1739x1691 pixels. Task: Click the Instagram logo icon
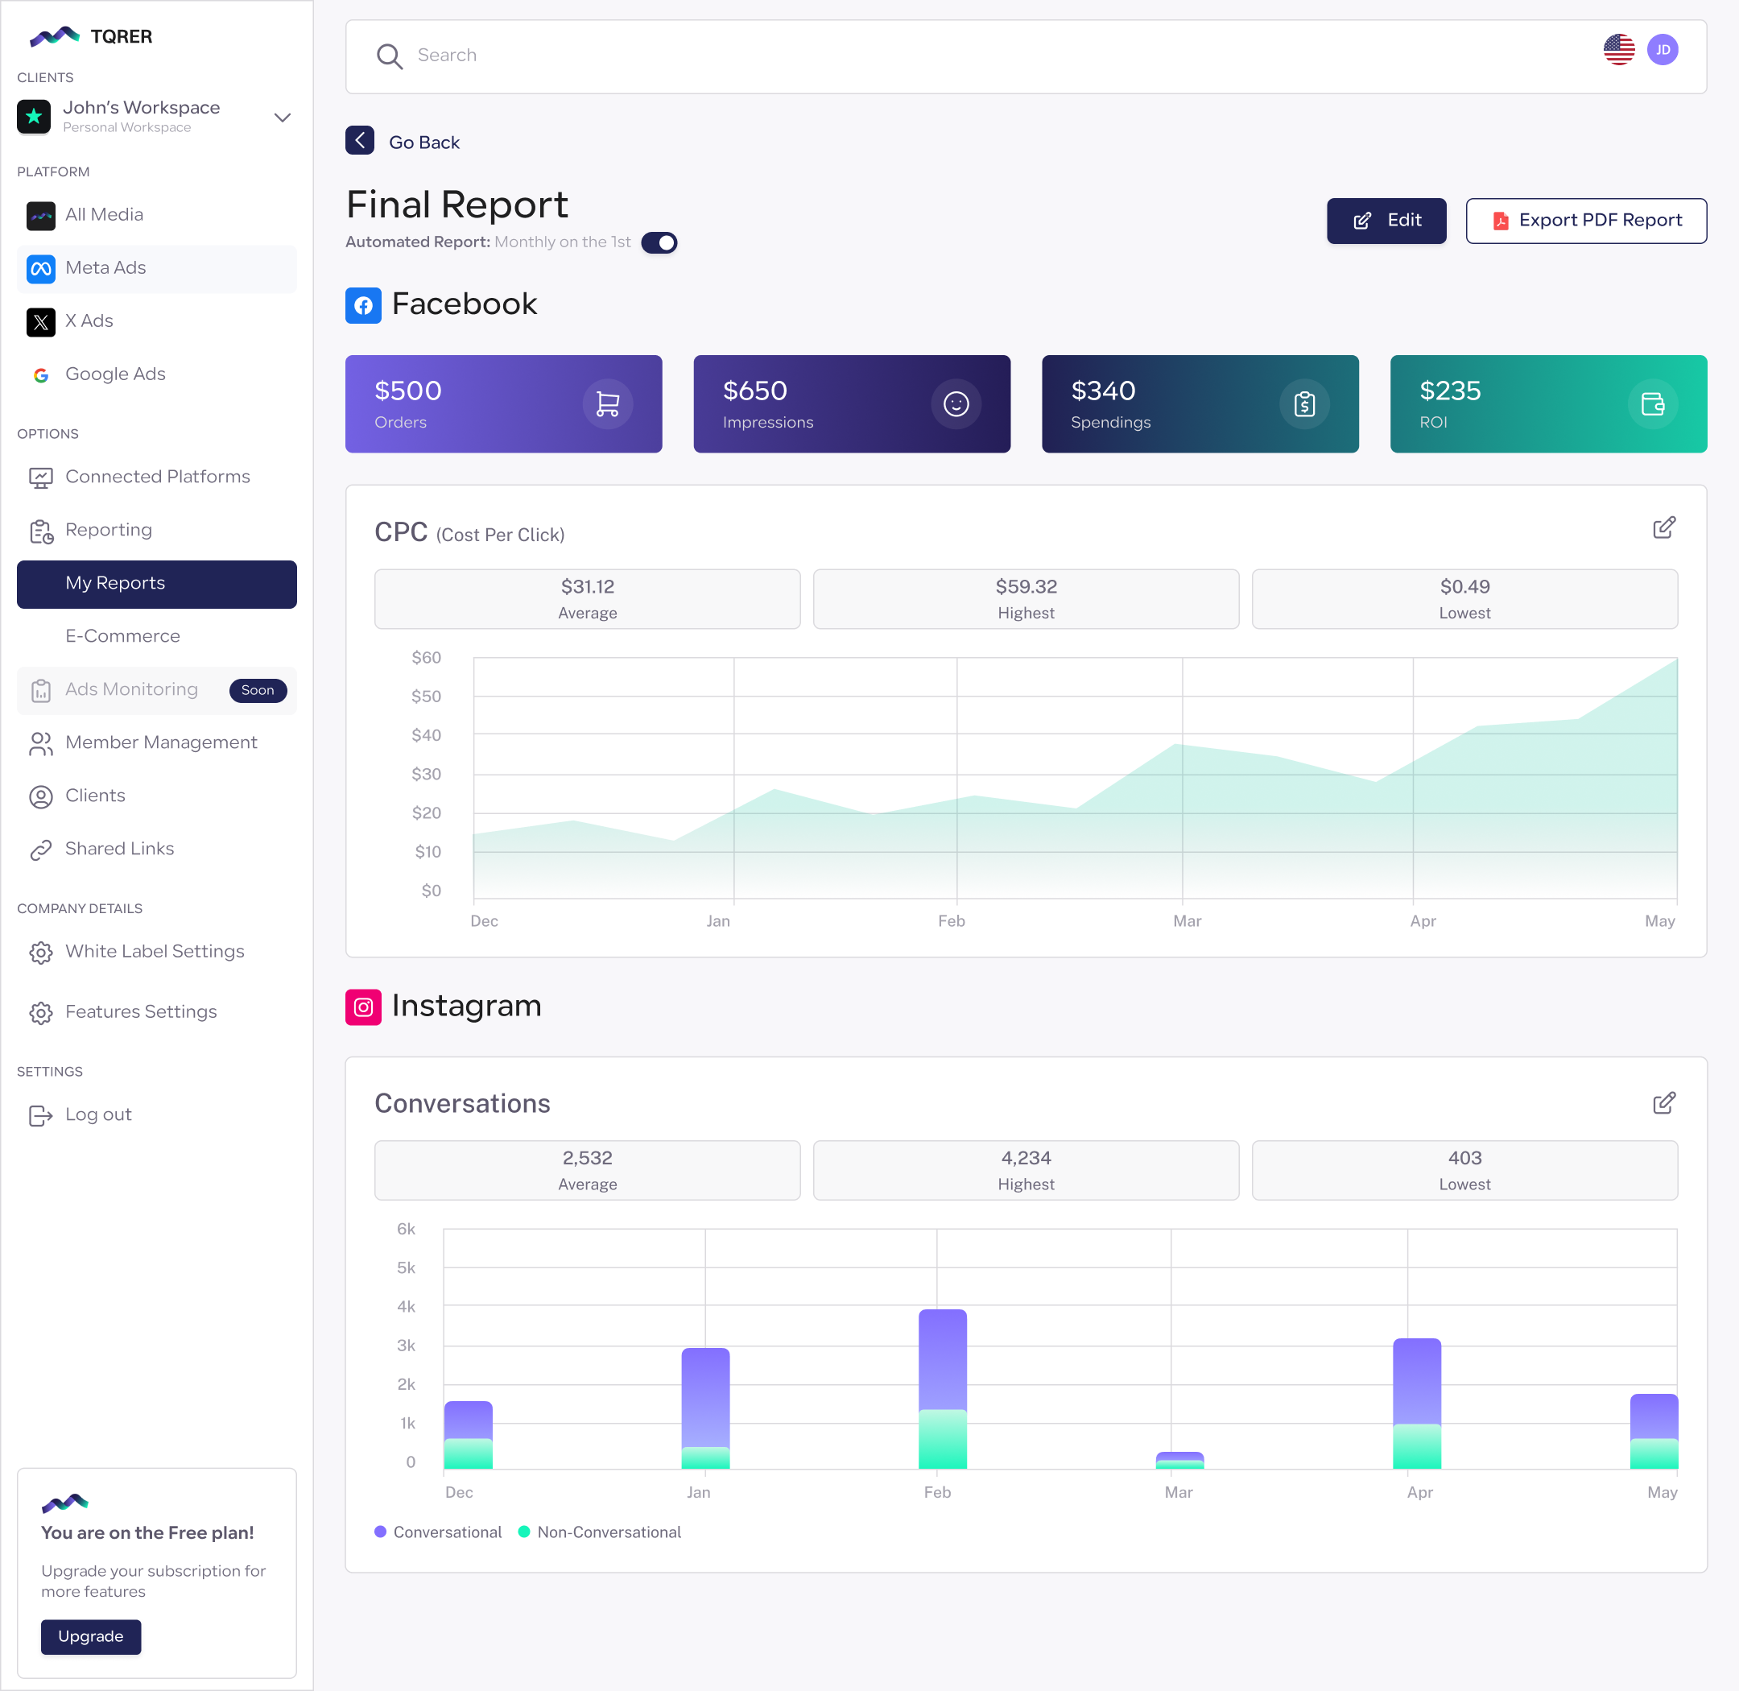pyautogui.click(x=363, y=1007)
